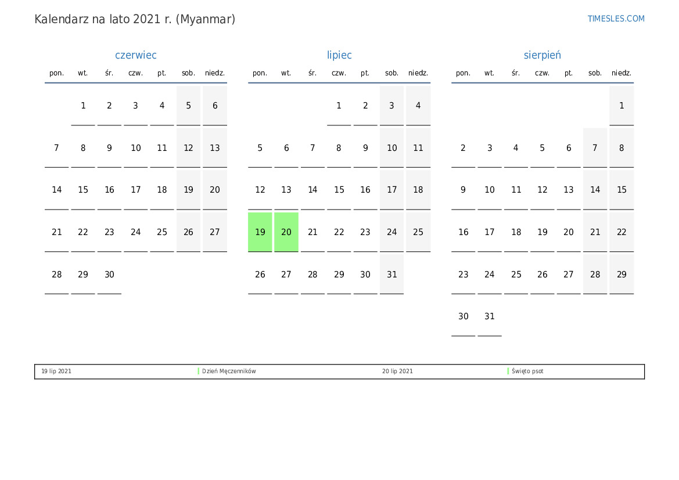Click the 19 lip 2021 legend date
679x480 pixels.
coord(56,371)
